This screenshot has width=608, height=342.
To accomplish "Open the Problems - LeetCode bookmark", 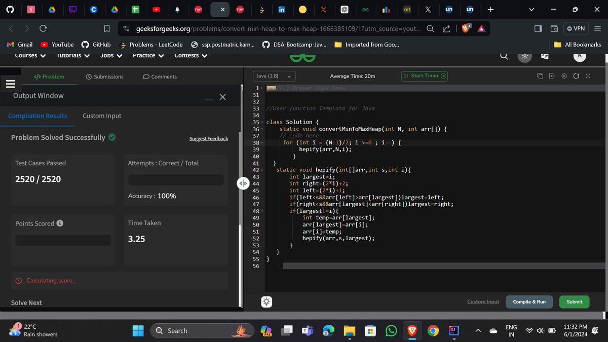I will 150,45.
